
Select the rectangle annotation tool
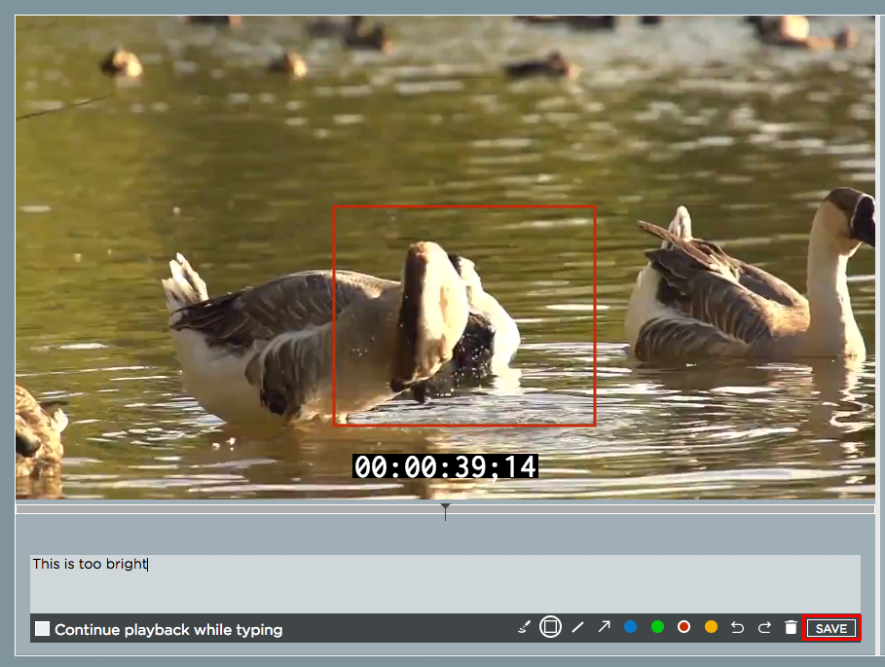tap(550, 627)
